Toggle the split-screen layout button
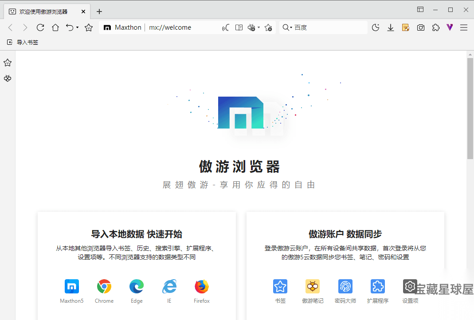 [x=420, y=9]
